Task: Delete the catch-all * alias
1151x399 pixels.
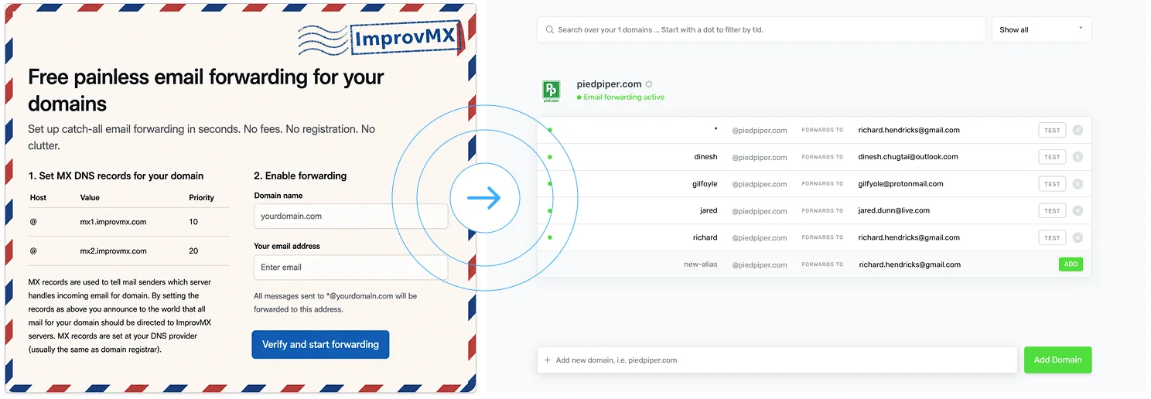Action: (x=1078, y=130)
